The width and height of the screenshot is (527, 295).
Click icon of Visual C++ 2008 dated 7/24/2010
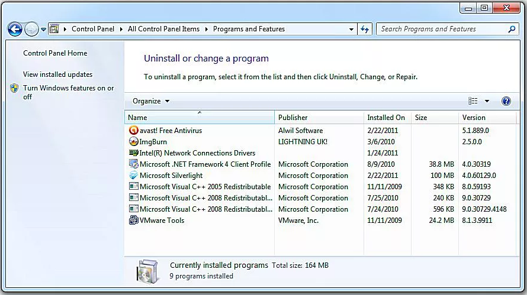pos(133,209)
